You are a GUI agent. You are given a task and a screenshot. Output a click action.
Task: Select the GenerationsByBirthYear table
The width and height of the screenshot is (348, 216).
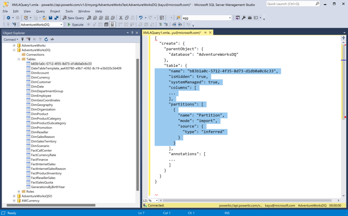click(48, 187)
